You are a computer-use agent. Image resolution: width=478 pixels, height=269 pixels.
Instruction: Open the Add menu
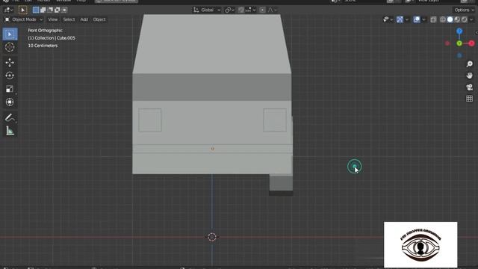[x=84, y=19]
